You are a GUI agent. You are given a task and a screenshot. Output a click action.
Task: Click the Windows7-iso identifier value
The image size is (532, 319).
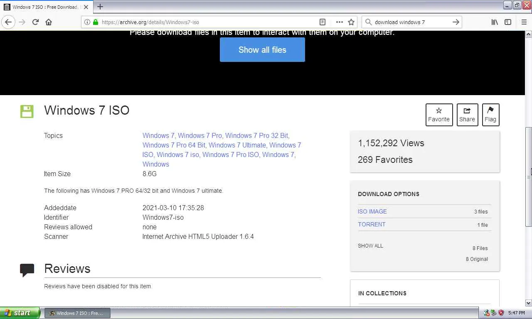(163, 217)
